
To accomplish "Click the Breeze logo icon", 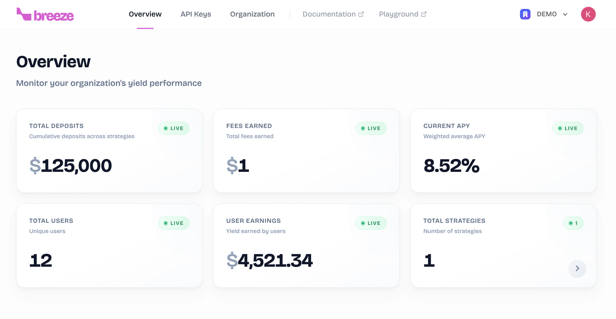I will coord(24,14).
